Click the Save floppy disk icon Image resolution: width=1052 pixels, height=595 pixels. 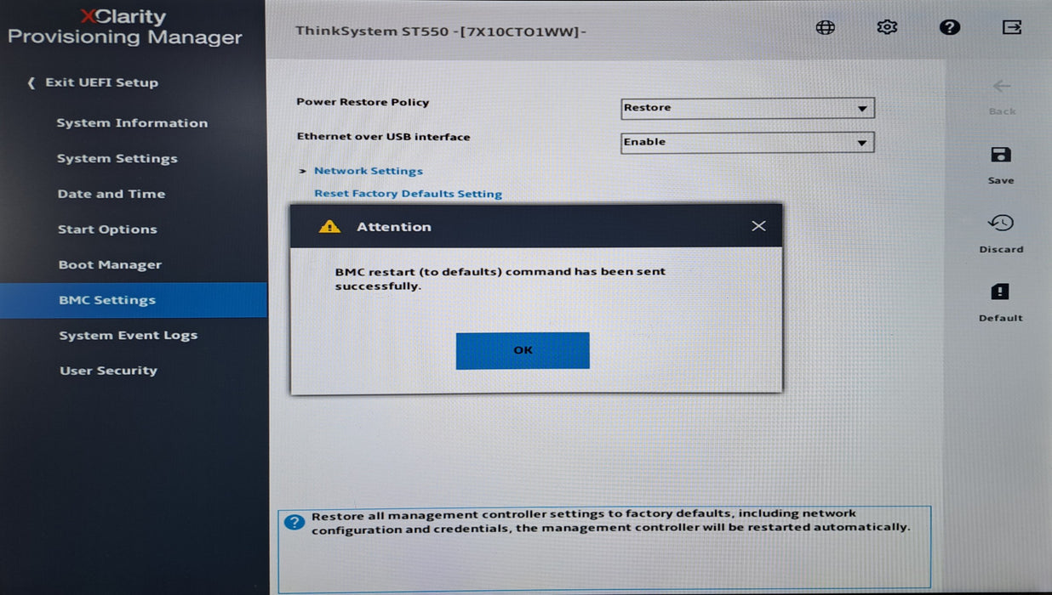tap(1001, 155)
